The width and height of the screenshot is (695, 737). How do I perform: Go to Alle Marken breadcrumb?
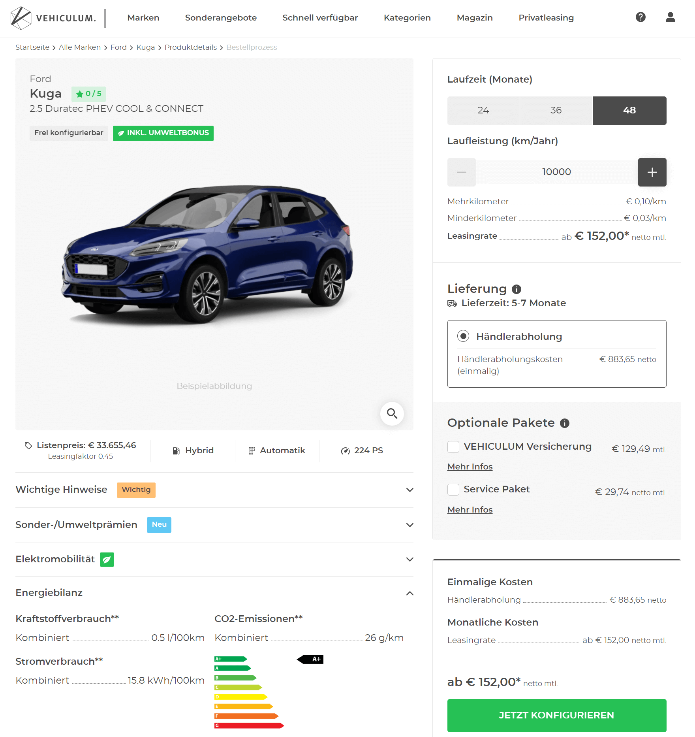pos(80,47)
